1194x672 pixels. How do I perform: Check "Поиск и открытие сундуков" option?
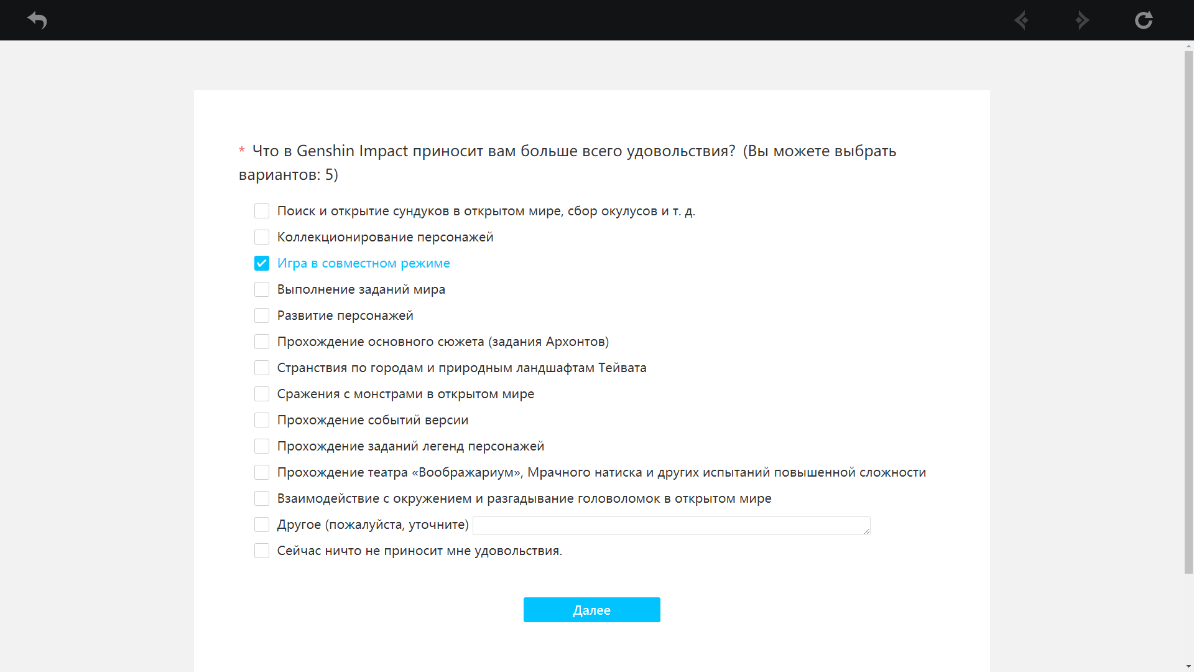tap(262, 211)
